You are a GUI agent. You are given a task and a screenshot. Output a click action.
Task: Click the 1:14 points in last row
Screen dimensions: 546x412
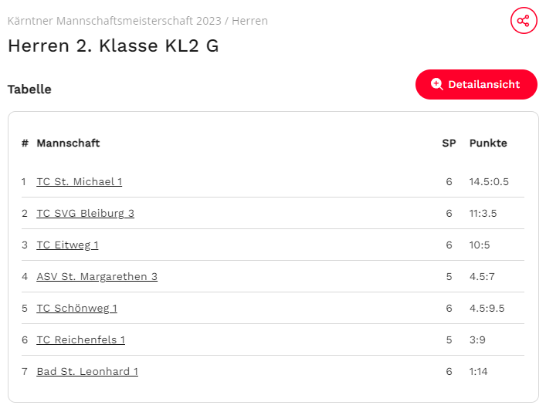[x=479, y=372]
